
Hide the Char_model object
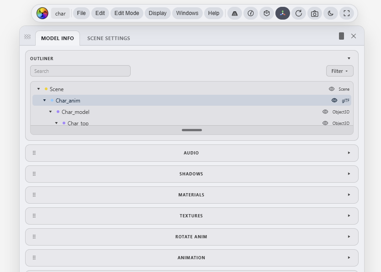pyautogui.click(x=325, y=112)
